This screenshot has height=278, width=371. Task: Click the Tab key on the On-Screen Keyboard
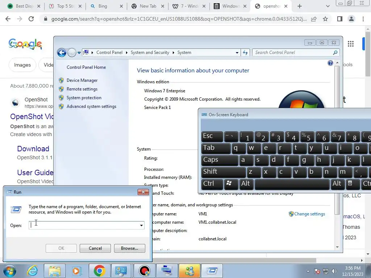click(x=216, y=148)
